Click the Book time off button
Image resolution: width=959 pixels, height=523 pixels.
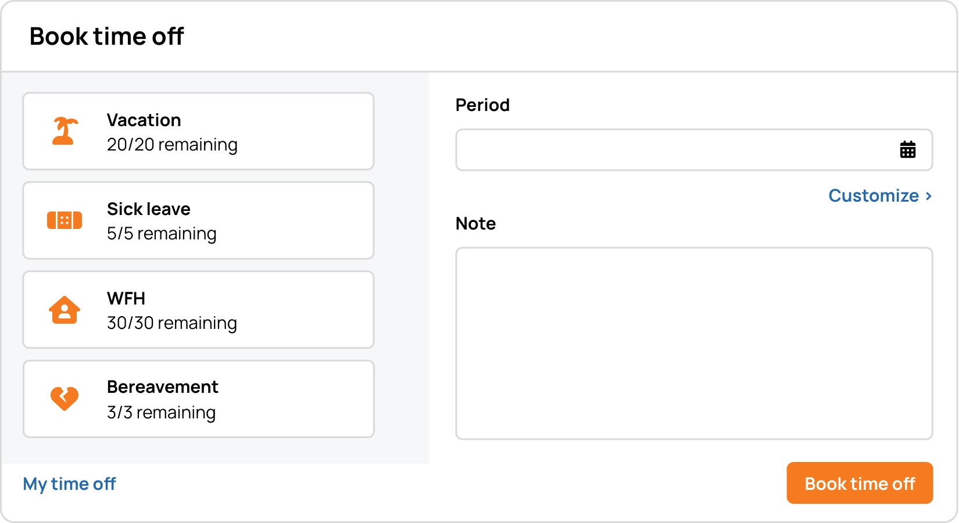tap(860, 483)
